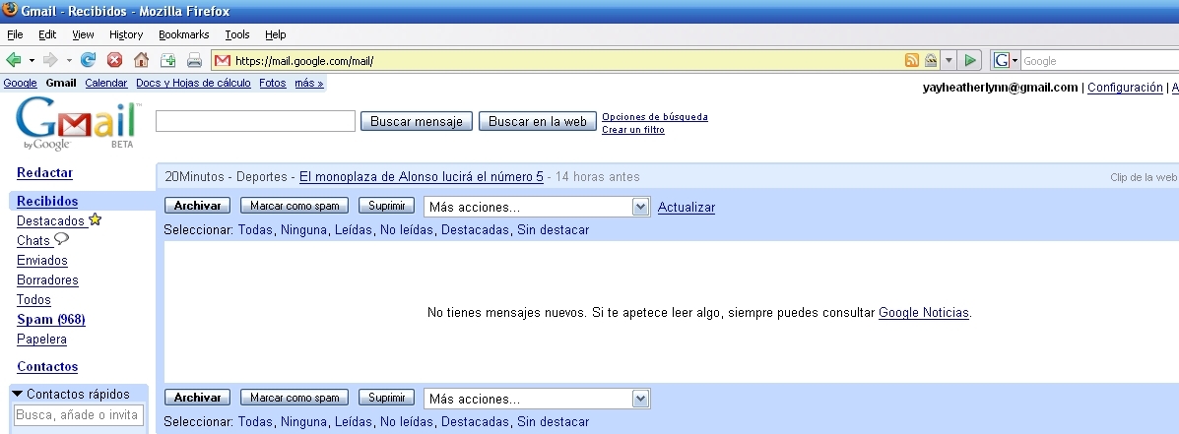Click the Google search engine icon
This screenshot has height=434, width=1179.
1002,61
